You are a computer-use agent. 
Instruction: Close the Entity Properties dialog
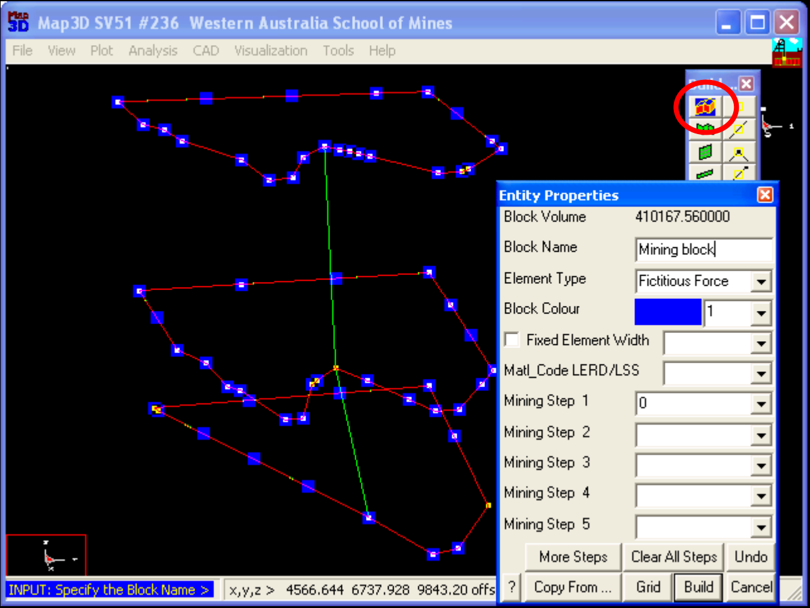[x=765, y=195]
